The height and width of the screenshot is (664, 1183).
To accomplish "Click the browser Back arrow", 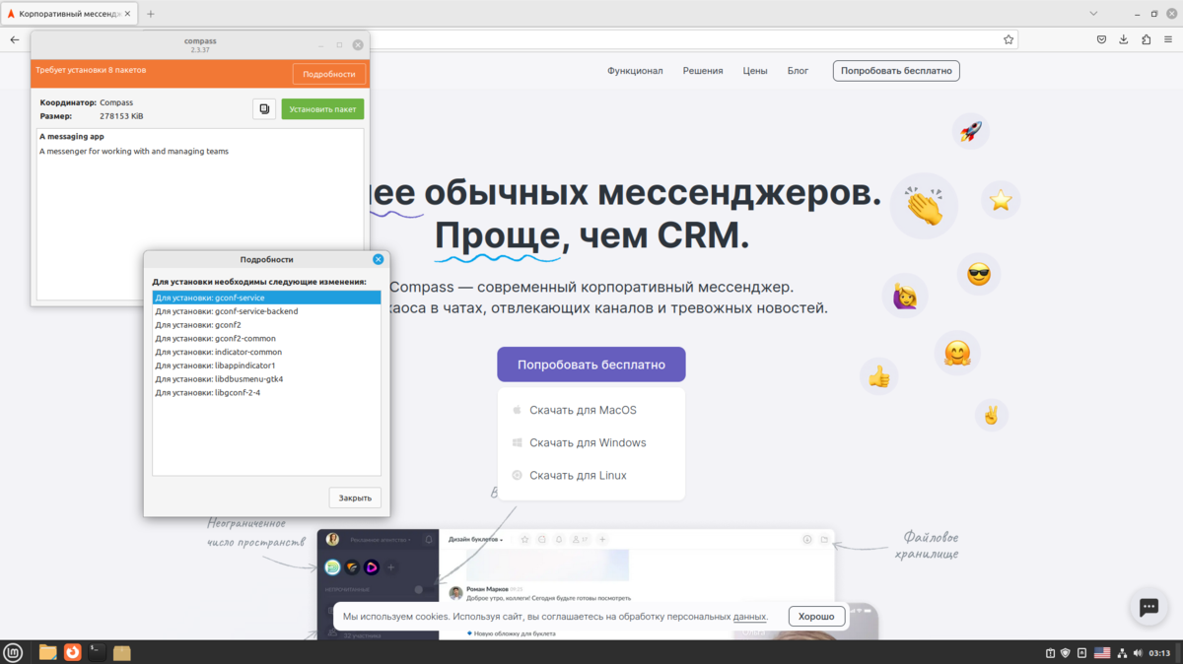I will 14,39.
